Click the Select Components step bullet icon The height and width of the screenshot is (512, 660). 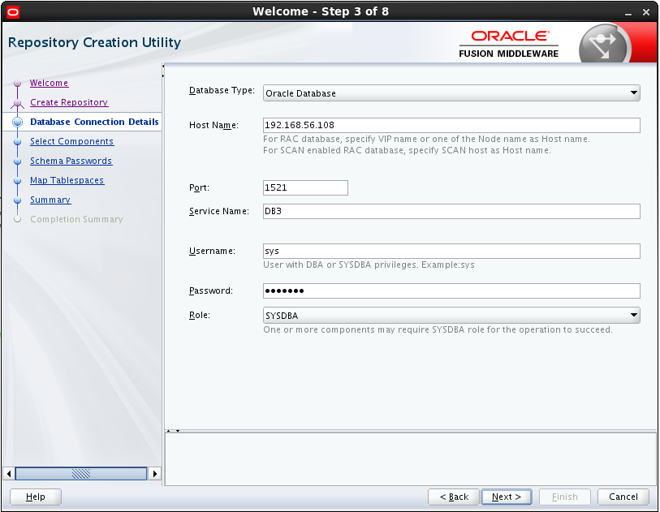coord(17,142)
